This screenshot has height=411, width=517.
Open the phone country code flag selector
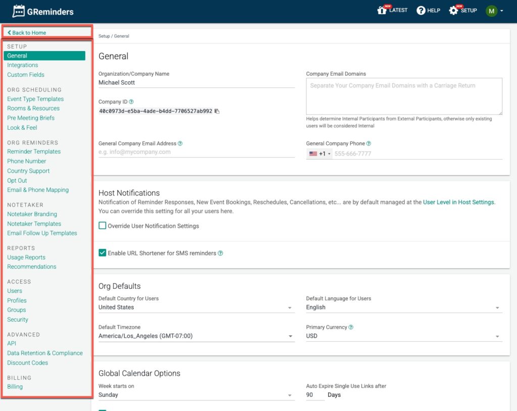(319, 154)
